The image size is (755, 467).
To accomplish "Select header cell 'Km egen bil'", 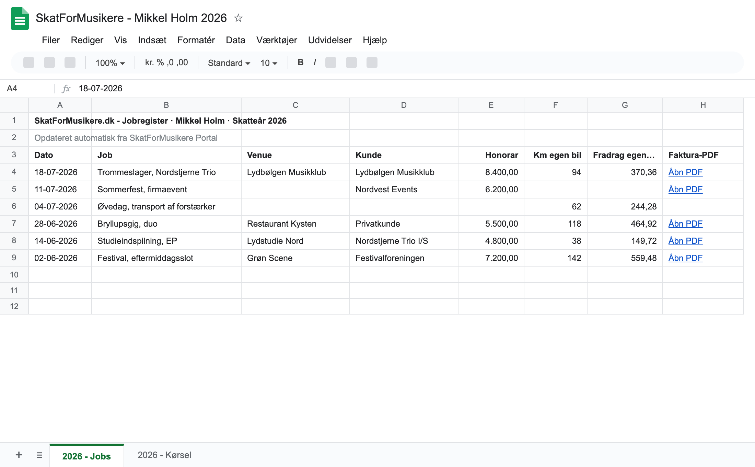I will point(556,155).
